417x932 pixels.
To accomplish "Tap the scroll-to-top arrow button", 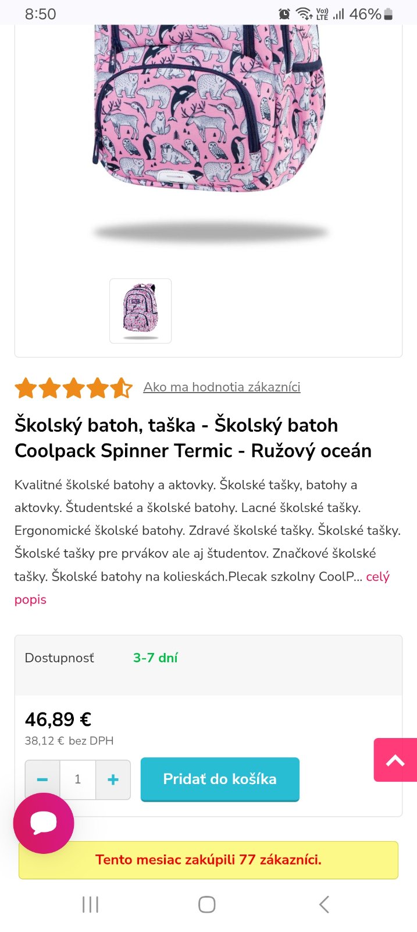I will pyautogui.click(x=395, y=760).
